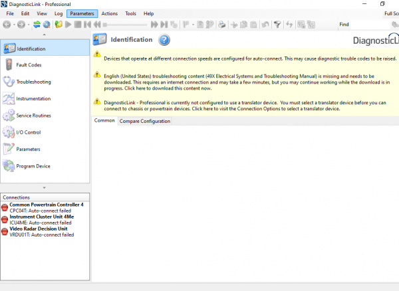Switch to the Common tab

coord(104,121)
